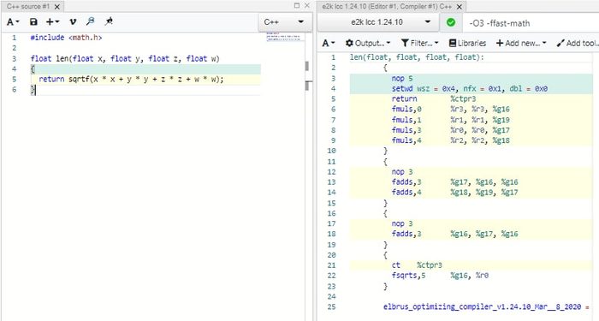Open the Filter funnel menu
The height and width of the screenshot is (321, 599).
pos(419,43)
